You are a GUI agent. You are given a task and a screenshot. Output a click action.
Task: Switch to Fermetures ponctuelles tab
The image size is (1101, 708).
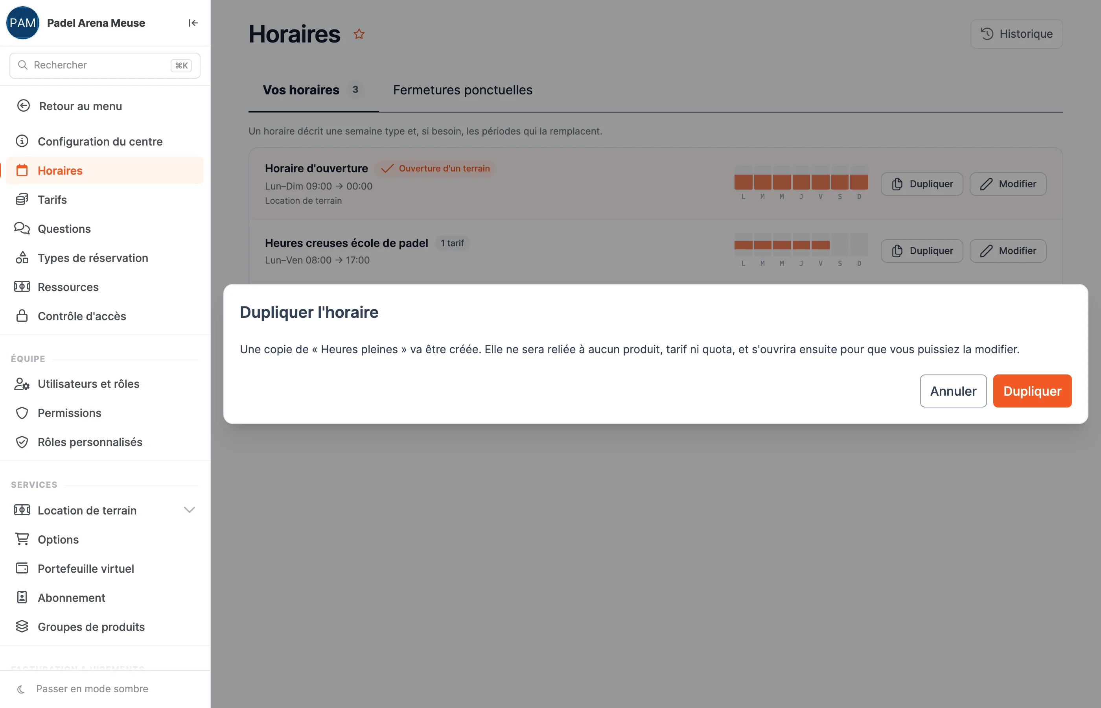point(463,90)
